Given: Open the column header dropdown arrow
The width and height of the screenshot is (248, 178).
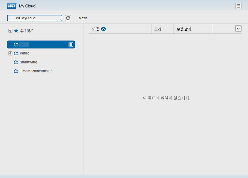Looking at the screenshot, I should click(x=238, y=29).
